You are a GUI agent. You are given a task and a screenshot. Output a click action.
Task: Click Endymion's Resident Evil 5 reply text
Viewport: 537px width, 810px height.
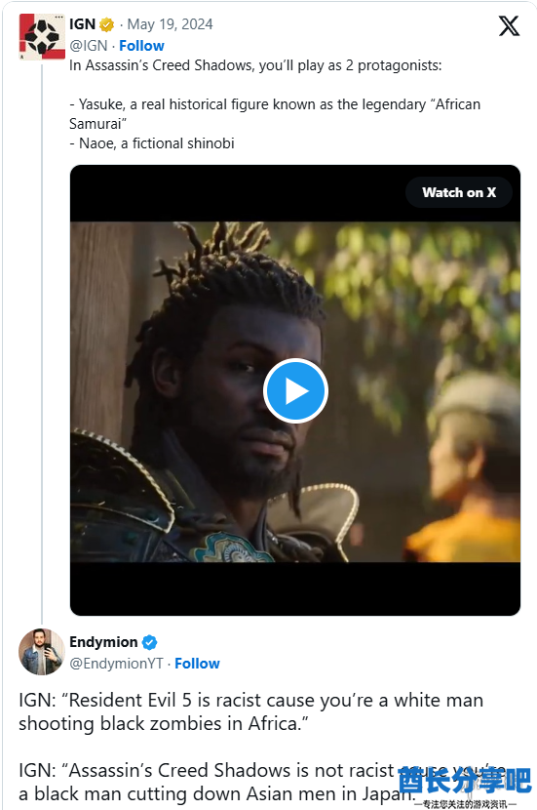point(251,711)
